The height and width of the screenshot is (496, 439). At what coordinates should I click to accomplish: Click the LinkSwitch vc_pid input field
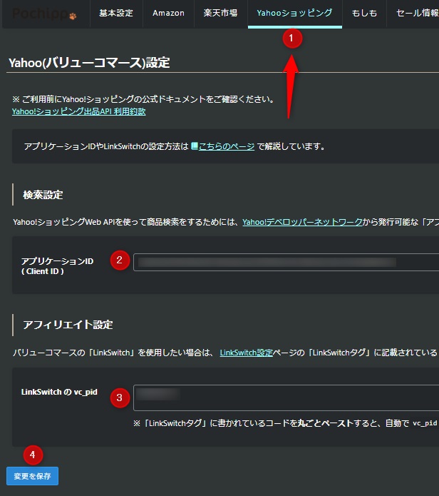pos(285,398)
